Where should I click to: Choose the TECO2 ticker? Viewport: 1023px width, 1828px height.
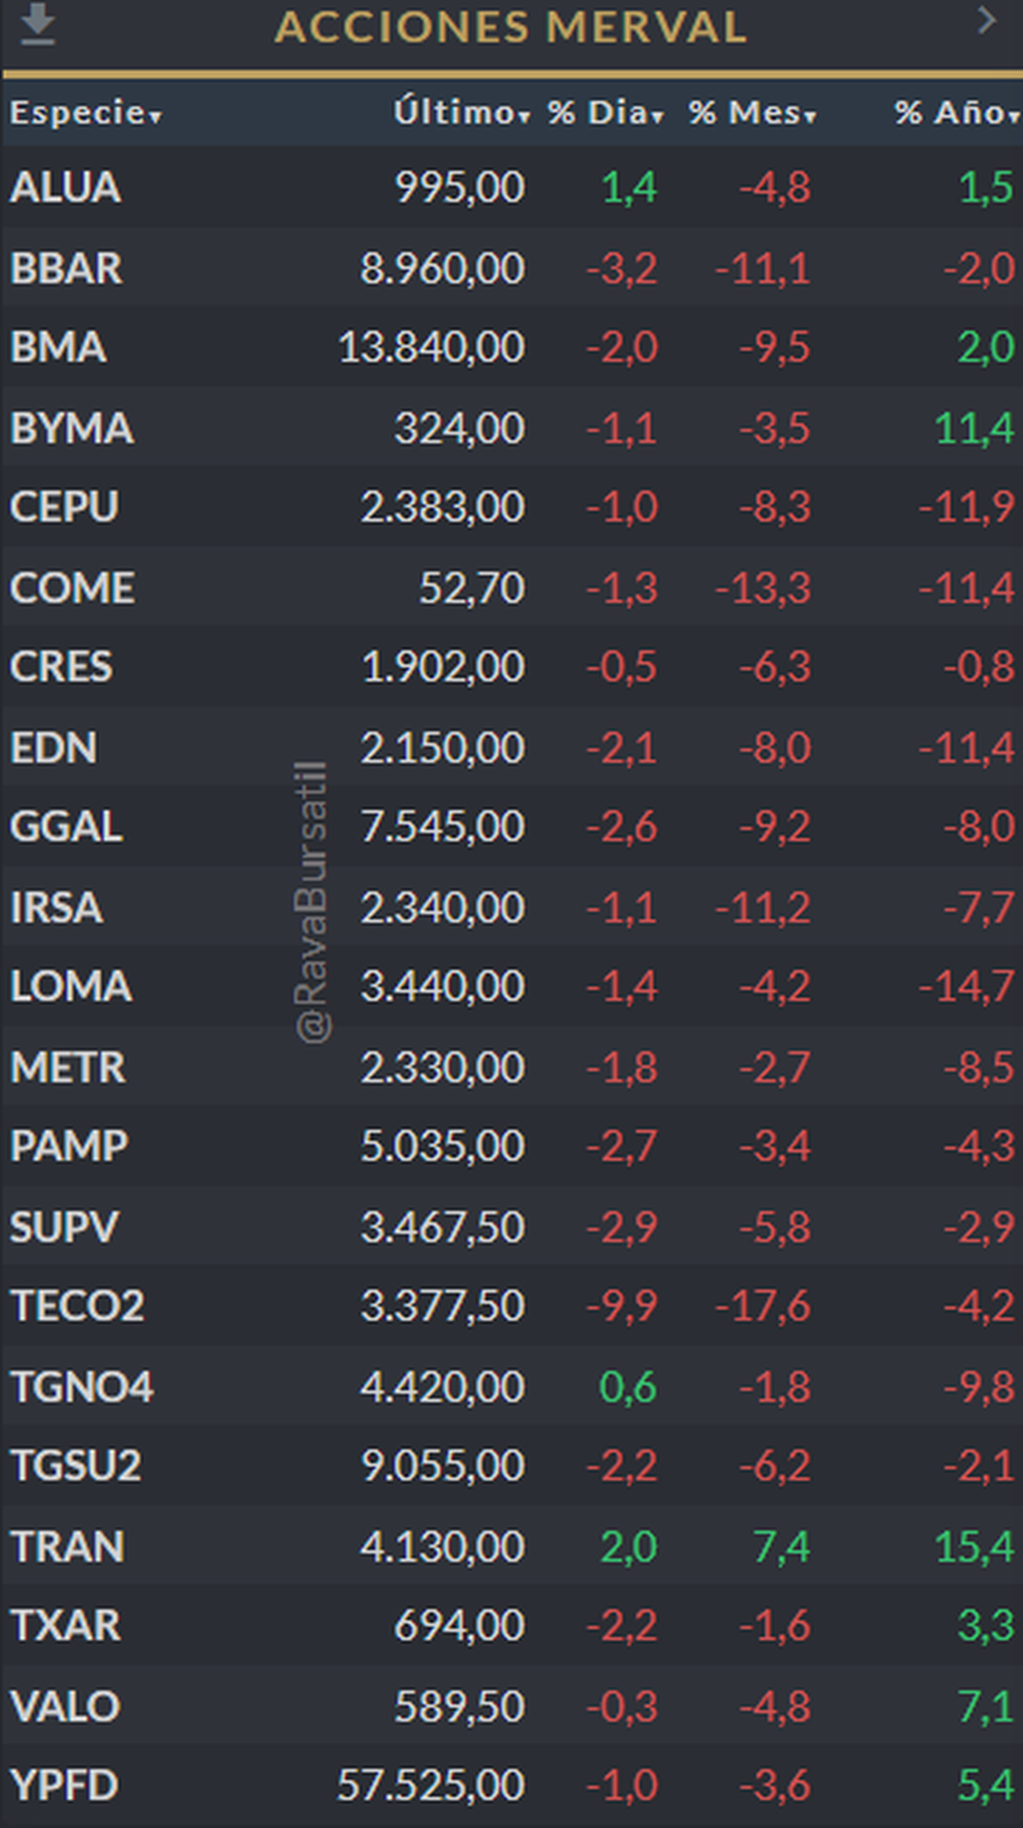point(78,1306)
